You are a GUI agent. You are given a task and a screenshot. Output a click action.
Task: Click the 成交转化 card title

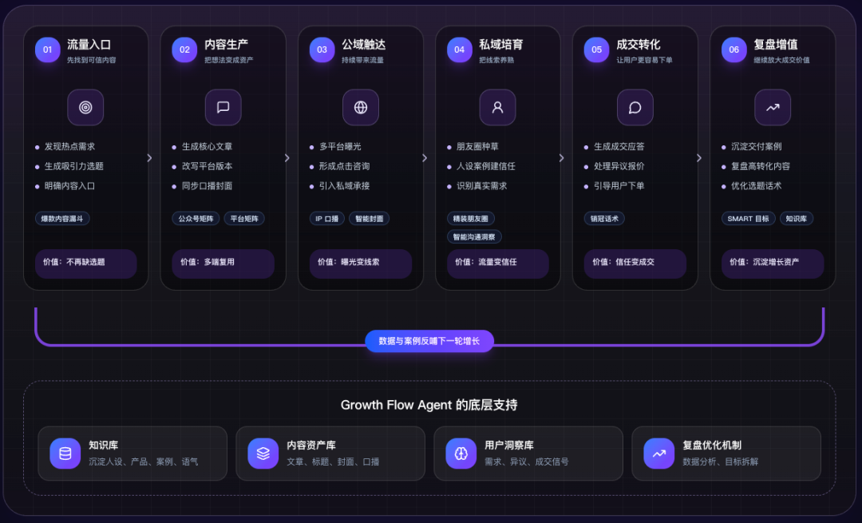pyautogui.click(x=639, y=45)
